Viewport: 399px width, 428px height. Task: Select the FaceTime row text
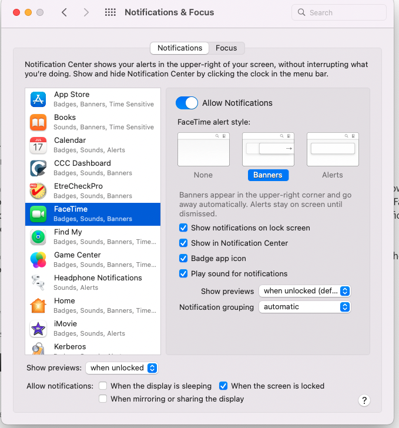tap(93, 214)
